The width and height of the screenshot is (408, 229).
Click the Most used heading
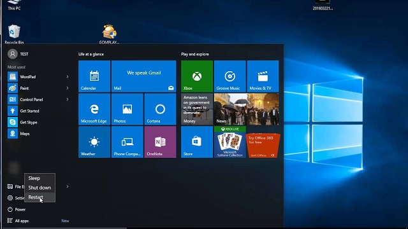pyautogui.click(x=16, y=67)
